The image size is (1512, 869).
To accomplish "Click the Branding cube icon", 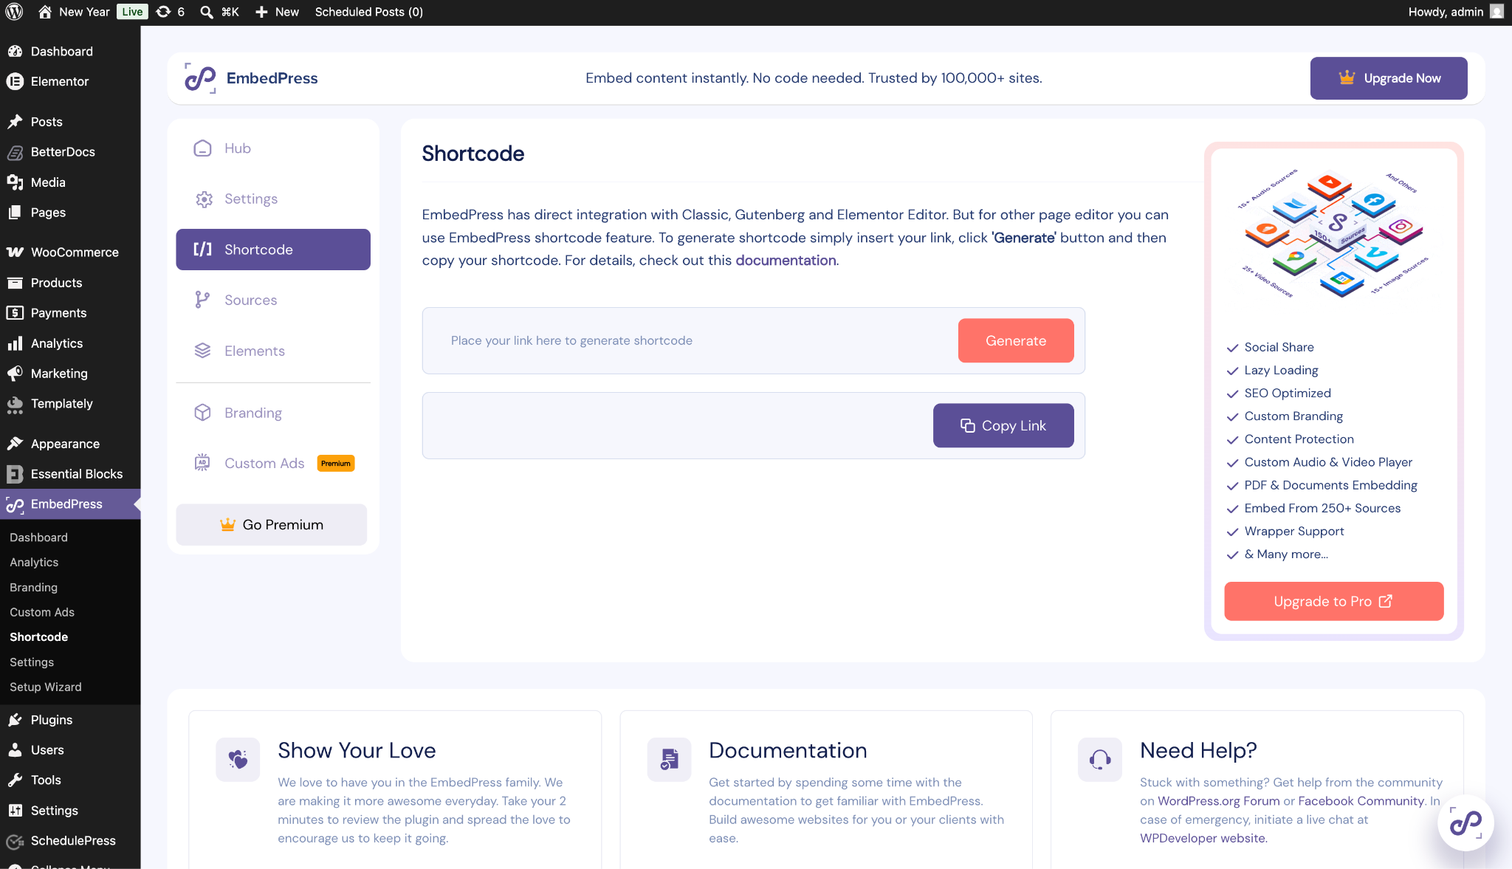I will click(202, 413).
